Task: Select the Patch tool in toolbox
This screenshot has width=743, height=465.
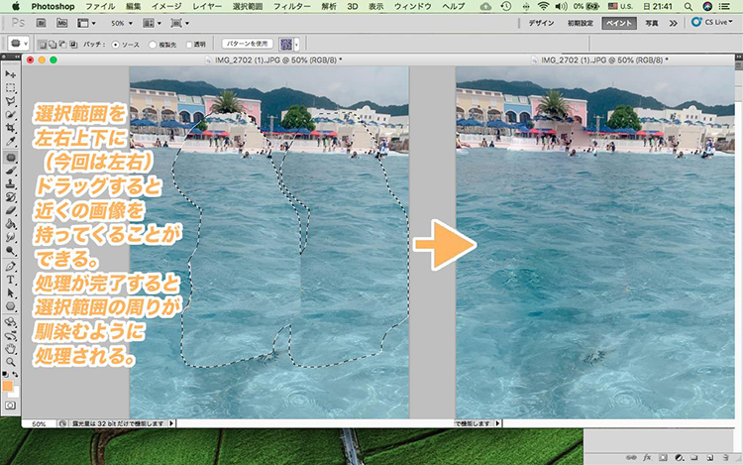Action: coord(11,157)
